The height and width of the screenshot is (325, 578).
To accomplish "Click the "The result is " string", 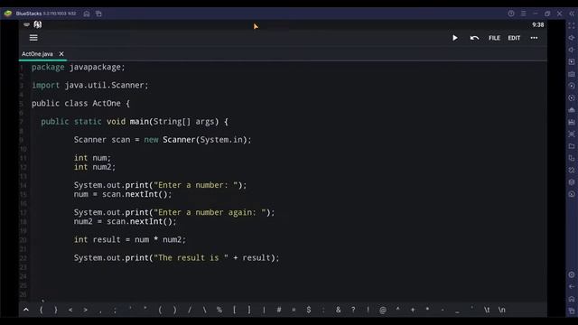I will coord(191,258).
